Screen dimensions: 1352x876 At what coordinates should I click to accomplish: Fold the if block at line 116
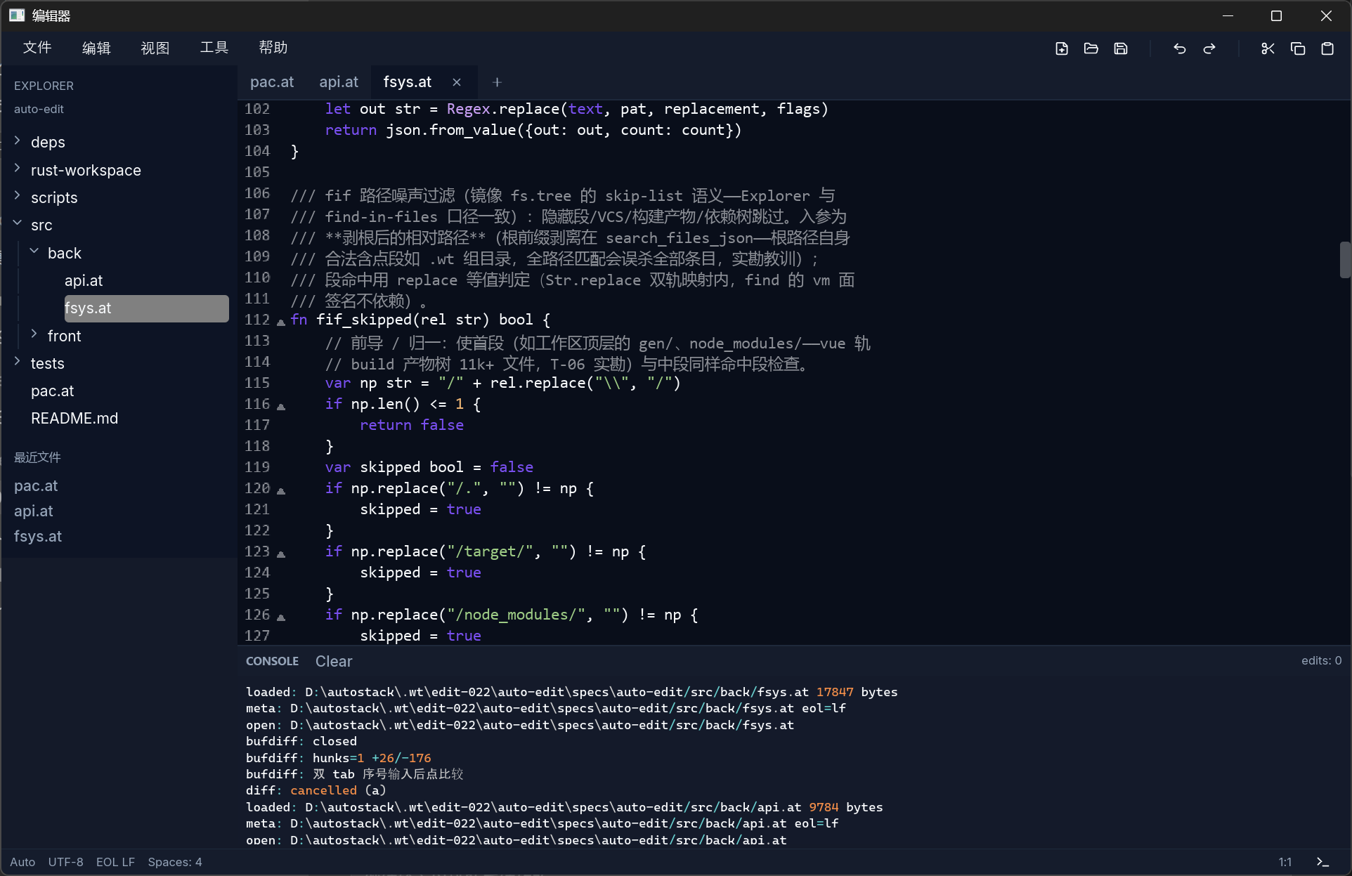click(281, 407)
